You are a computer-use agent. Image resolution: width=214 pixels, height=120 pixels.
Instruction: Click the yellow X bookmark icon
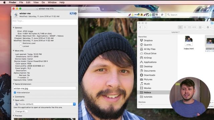(142, 15)
